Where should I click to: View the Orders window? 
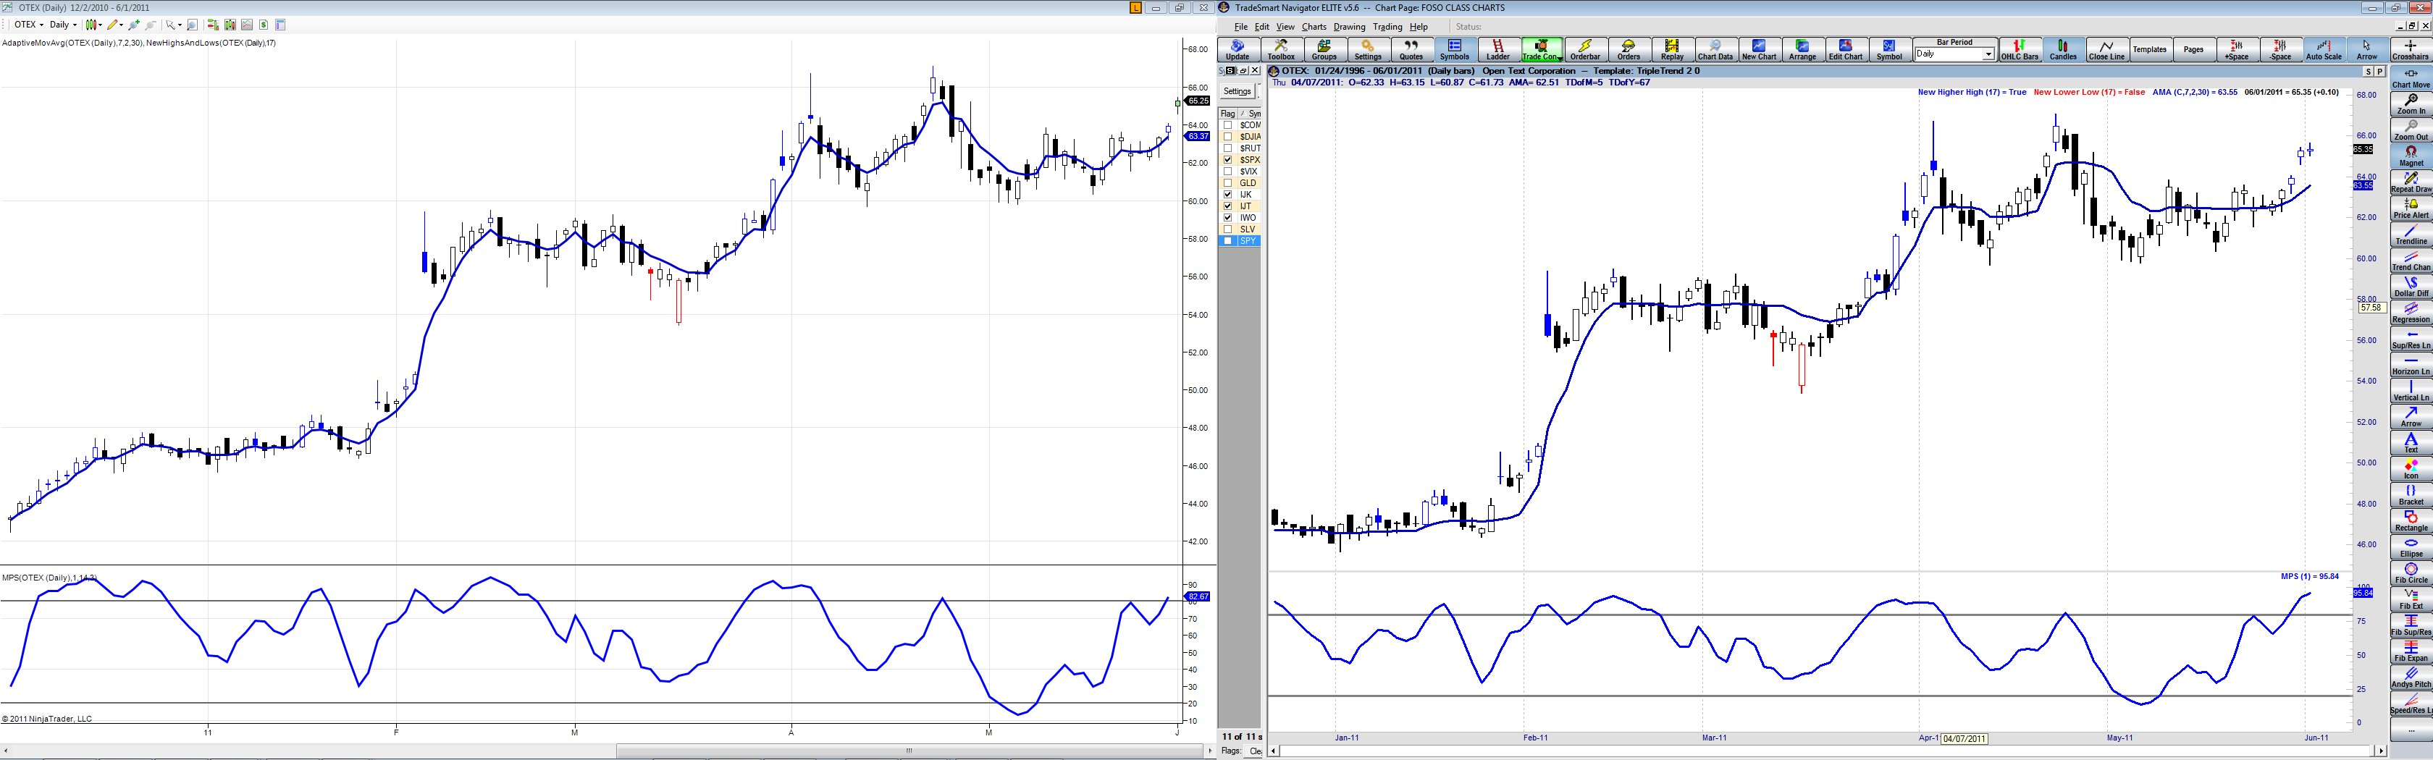click(x=1629, y=50)
